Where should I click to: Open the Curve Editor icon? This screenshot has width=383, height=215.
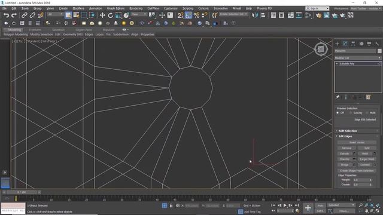[291, 16]
